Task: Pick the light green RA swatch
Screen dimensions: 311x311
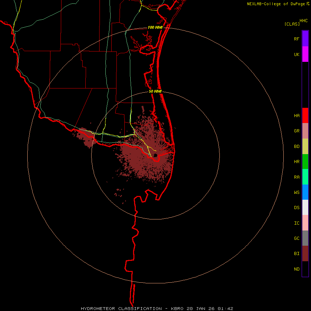Action: coord(305,177)
